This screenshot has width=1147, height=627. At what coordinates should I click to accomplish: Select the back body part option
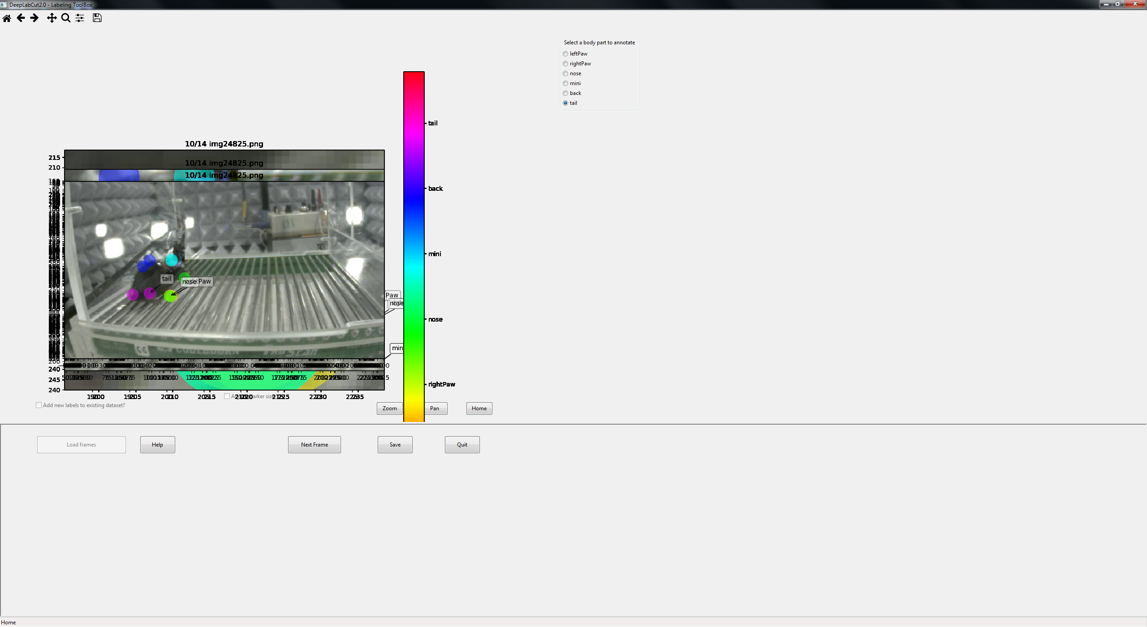click(565, 93)
